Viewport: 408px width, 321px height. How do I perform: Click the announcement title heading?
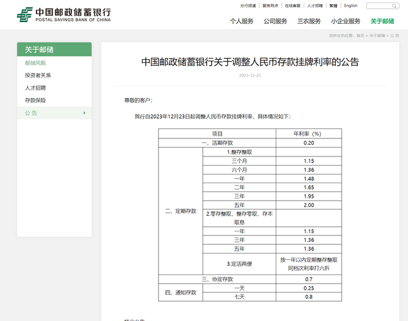coord(250,62)
